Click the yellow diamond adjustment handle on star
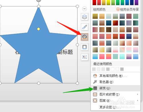 click(39, 29)
